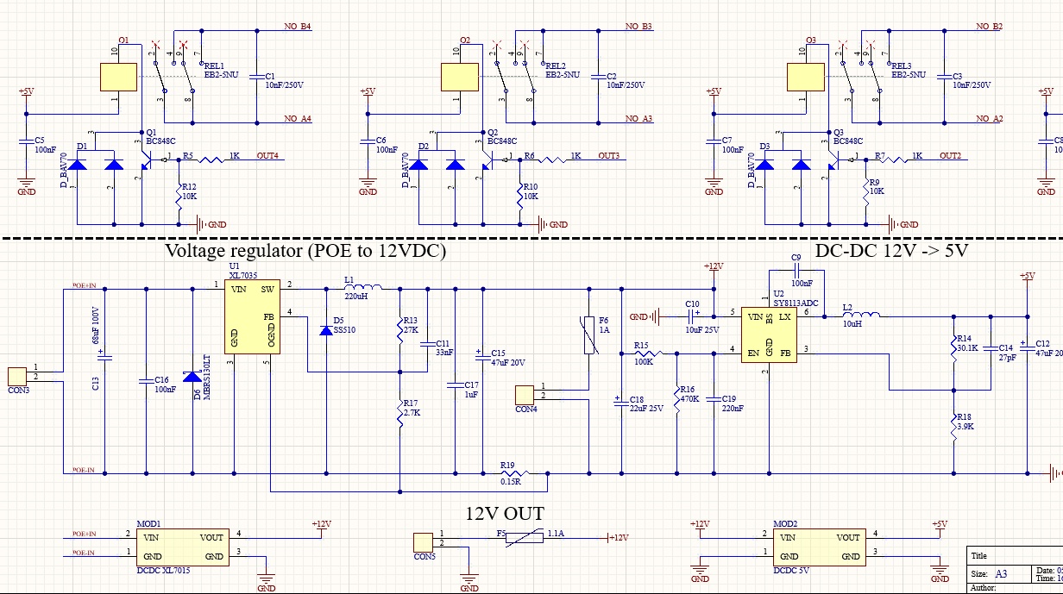Click the MOD1 DCDC XL7015 module block

181,547
